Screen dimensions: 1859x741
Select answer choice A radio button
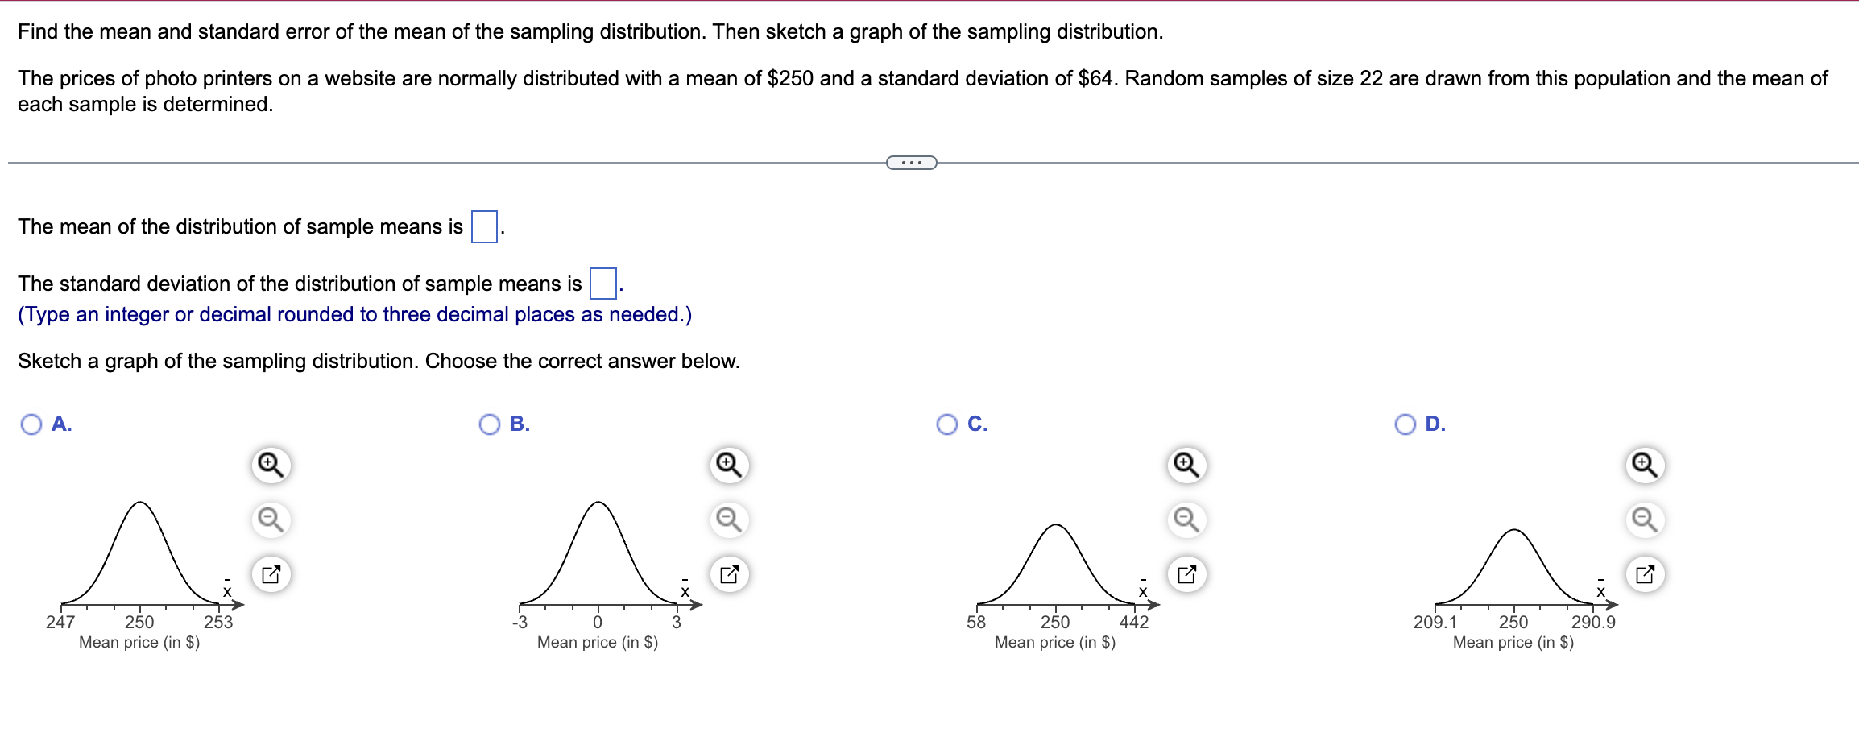32,424
